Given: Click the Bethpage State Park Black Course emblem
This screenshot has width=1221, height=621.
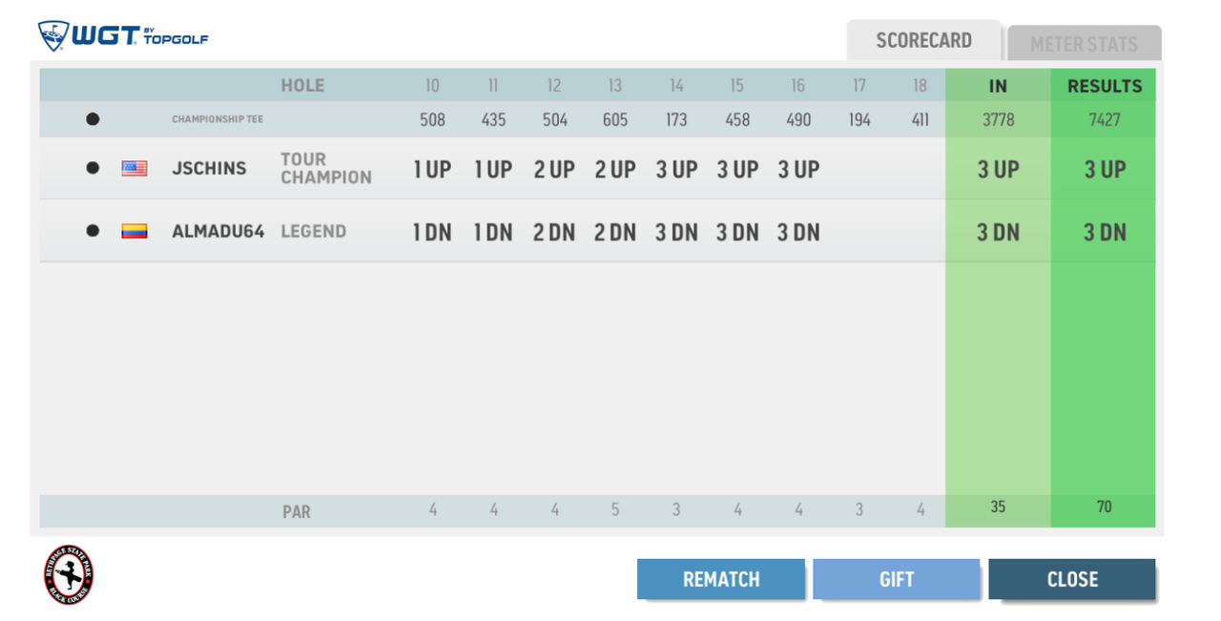Looking at the screenshot, I should 69,575.
